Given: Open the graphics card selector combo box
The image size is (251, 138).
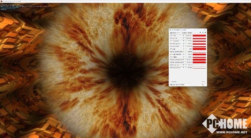Looking at the screenshot, I should (180, 85).
